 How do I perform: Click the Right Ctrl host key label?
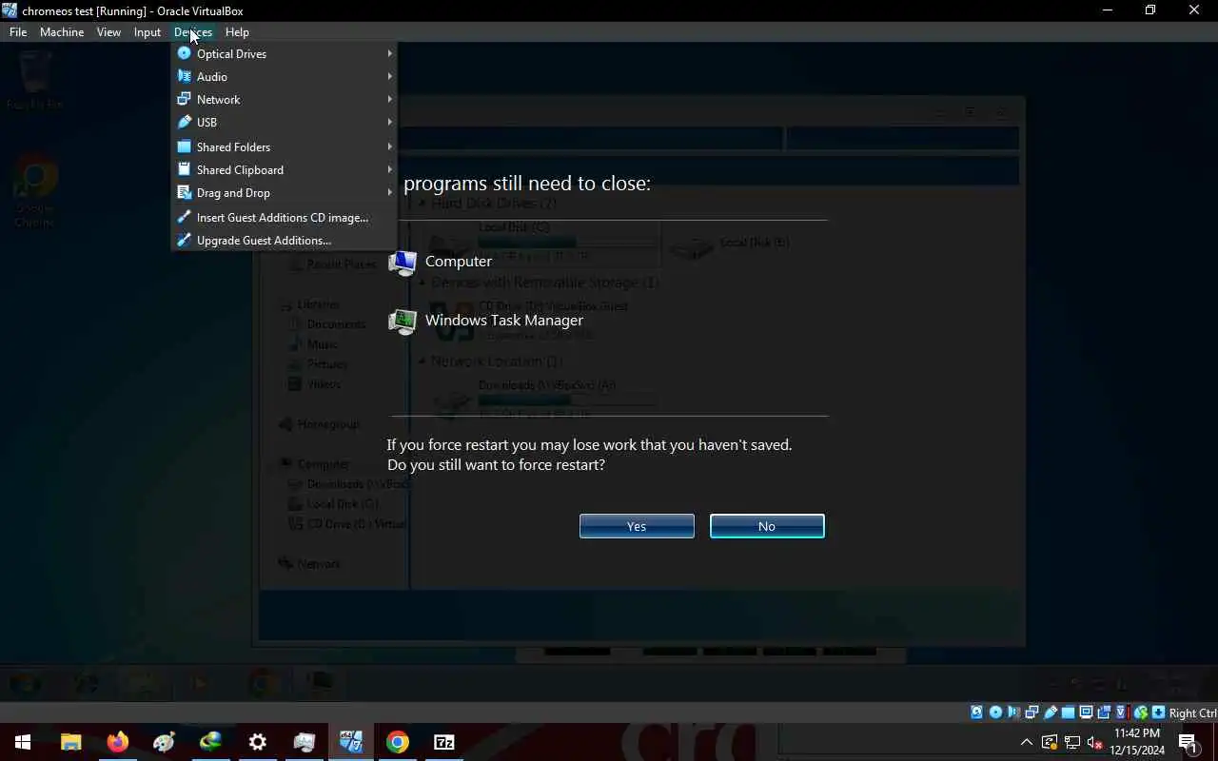pos(1192,712)
